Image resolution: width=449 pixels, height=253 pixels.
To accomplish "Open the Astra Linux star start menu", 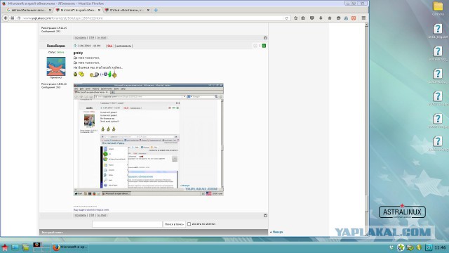I will click(x=5, y=247).
